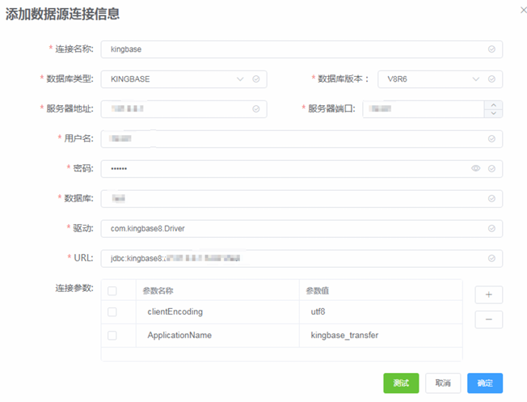Select the kingbase_transfer value cell

[x=381, y=336]
